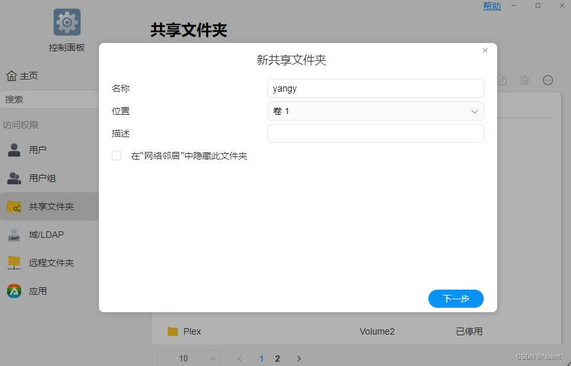The image size is (571, 366).
Task: Open the page size 10 dropdown
Action: pyautogui.click(x=189, y=358)
